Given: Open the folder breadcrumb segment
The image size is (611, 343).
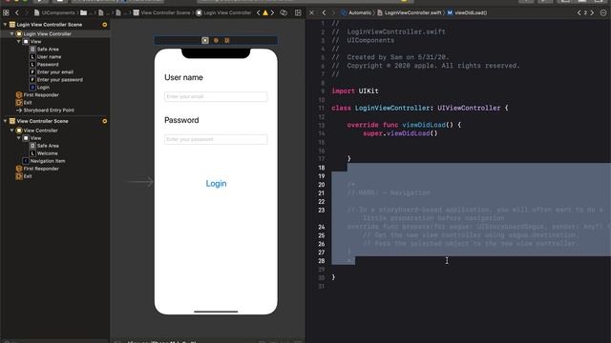Looking at the screenshot, I should (83, 12).
